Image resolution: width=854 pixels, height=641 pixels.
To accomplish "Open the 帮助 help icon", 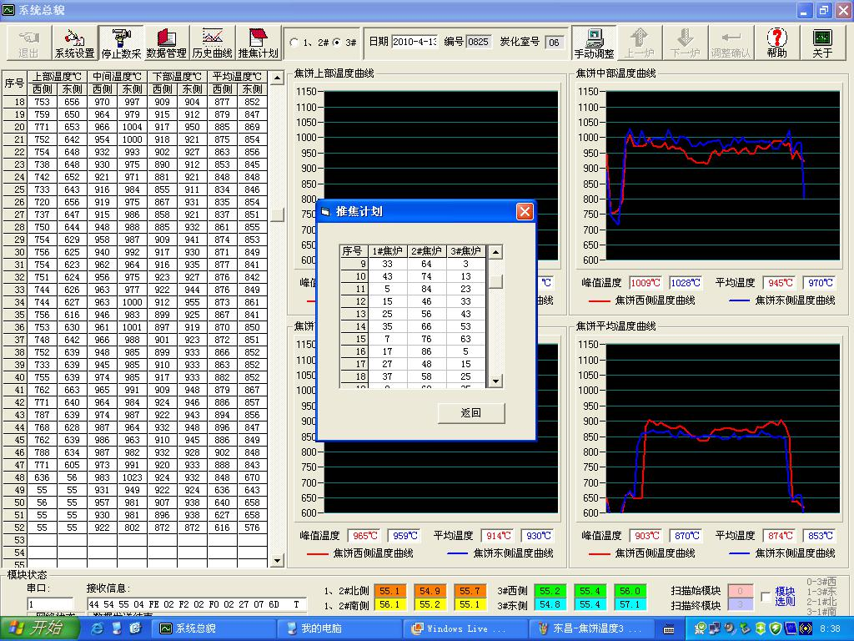I will 776,43.
